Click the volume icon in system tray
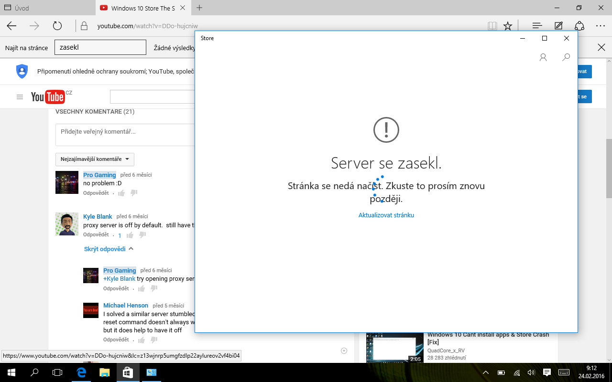Viewport: 612px width, 382px height. pyautogui.click(x=531, y=372)
